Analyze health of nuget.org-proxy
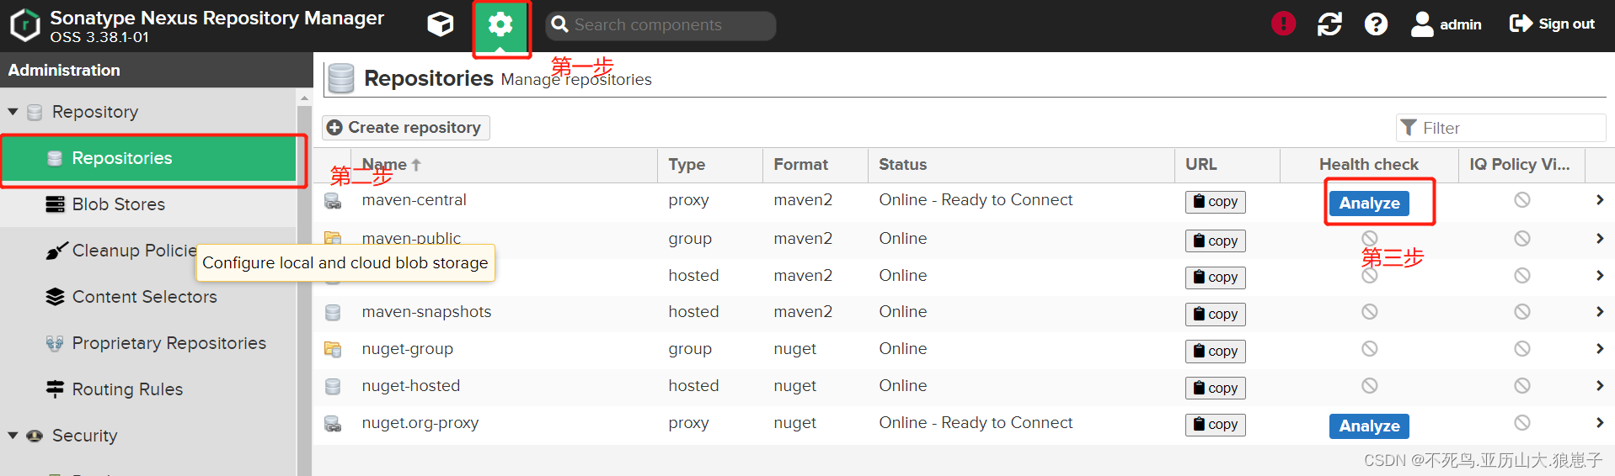 coord(1369,426)
